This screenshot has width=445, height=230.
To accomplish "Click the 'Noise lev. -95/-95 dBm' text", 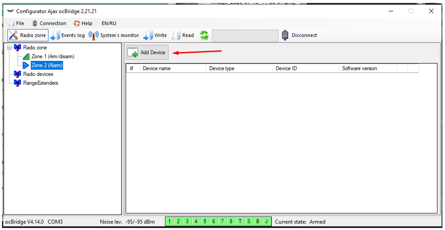I will 128,222.
